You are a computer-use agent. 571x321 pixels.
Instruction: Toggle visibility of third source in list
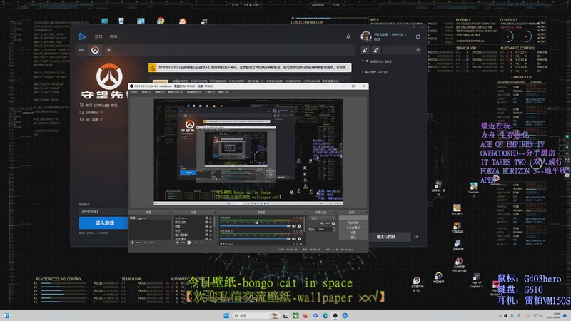[206, 226]
